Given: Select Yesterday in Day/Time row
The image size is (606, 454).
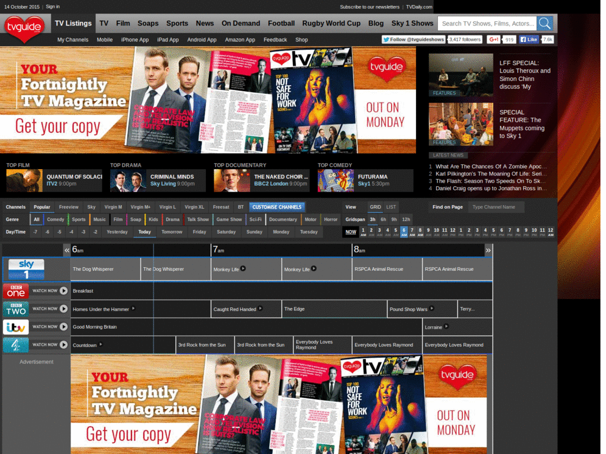Looking at the screenshot, I should tap(117, 232).
